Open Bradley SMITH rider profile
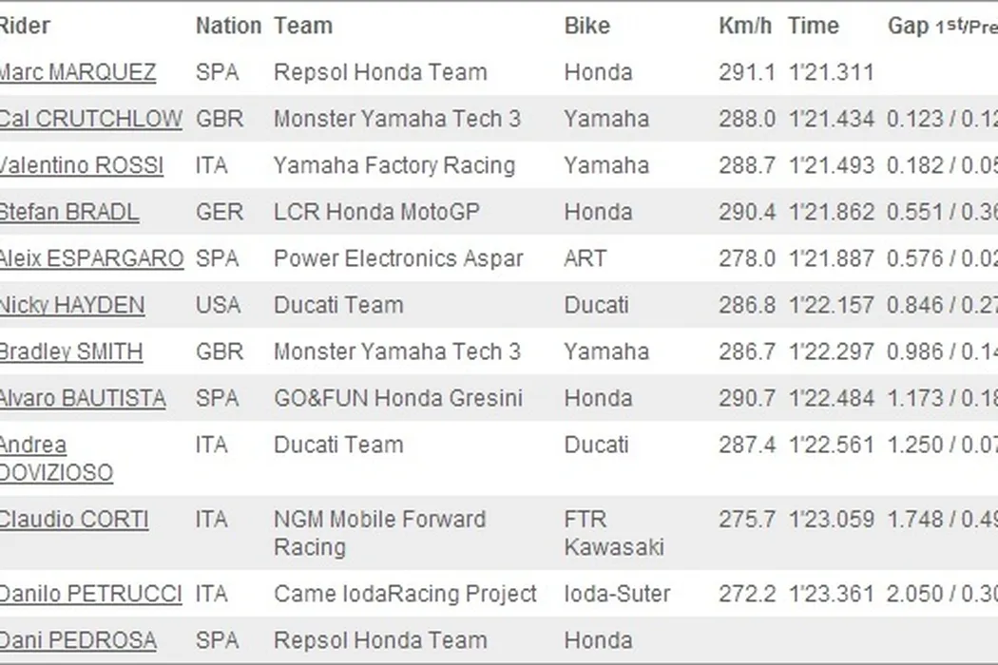 71,351
